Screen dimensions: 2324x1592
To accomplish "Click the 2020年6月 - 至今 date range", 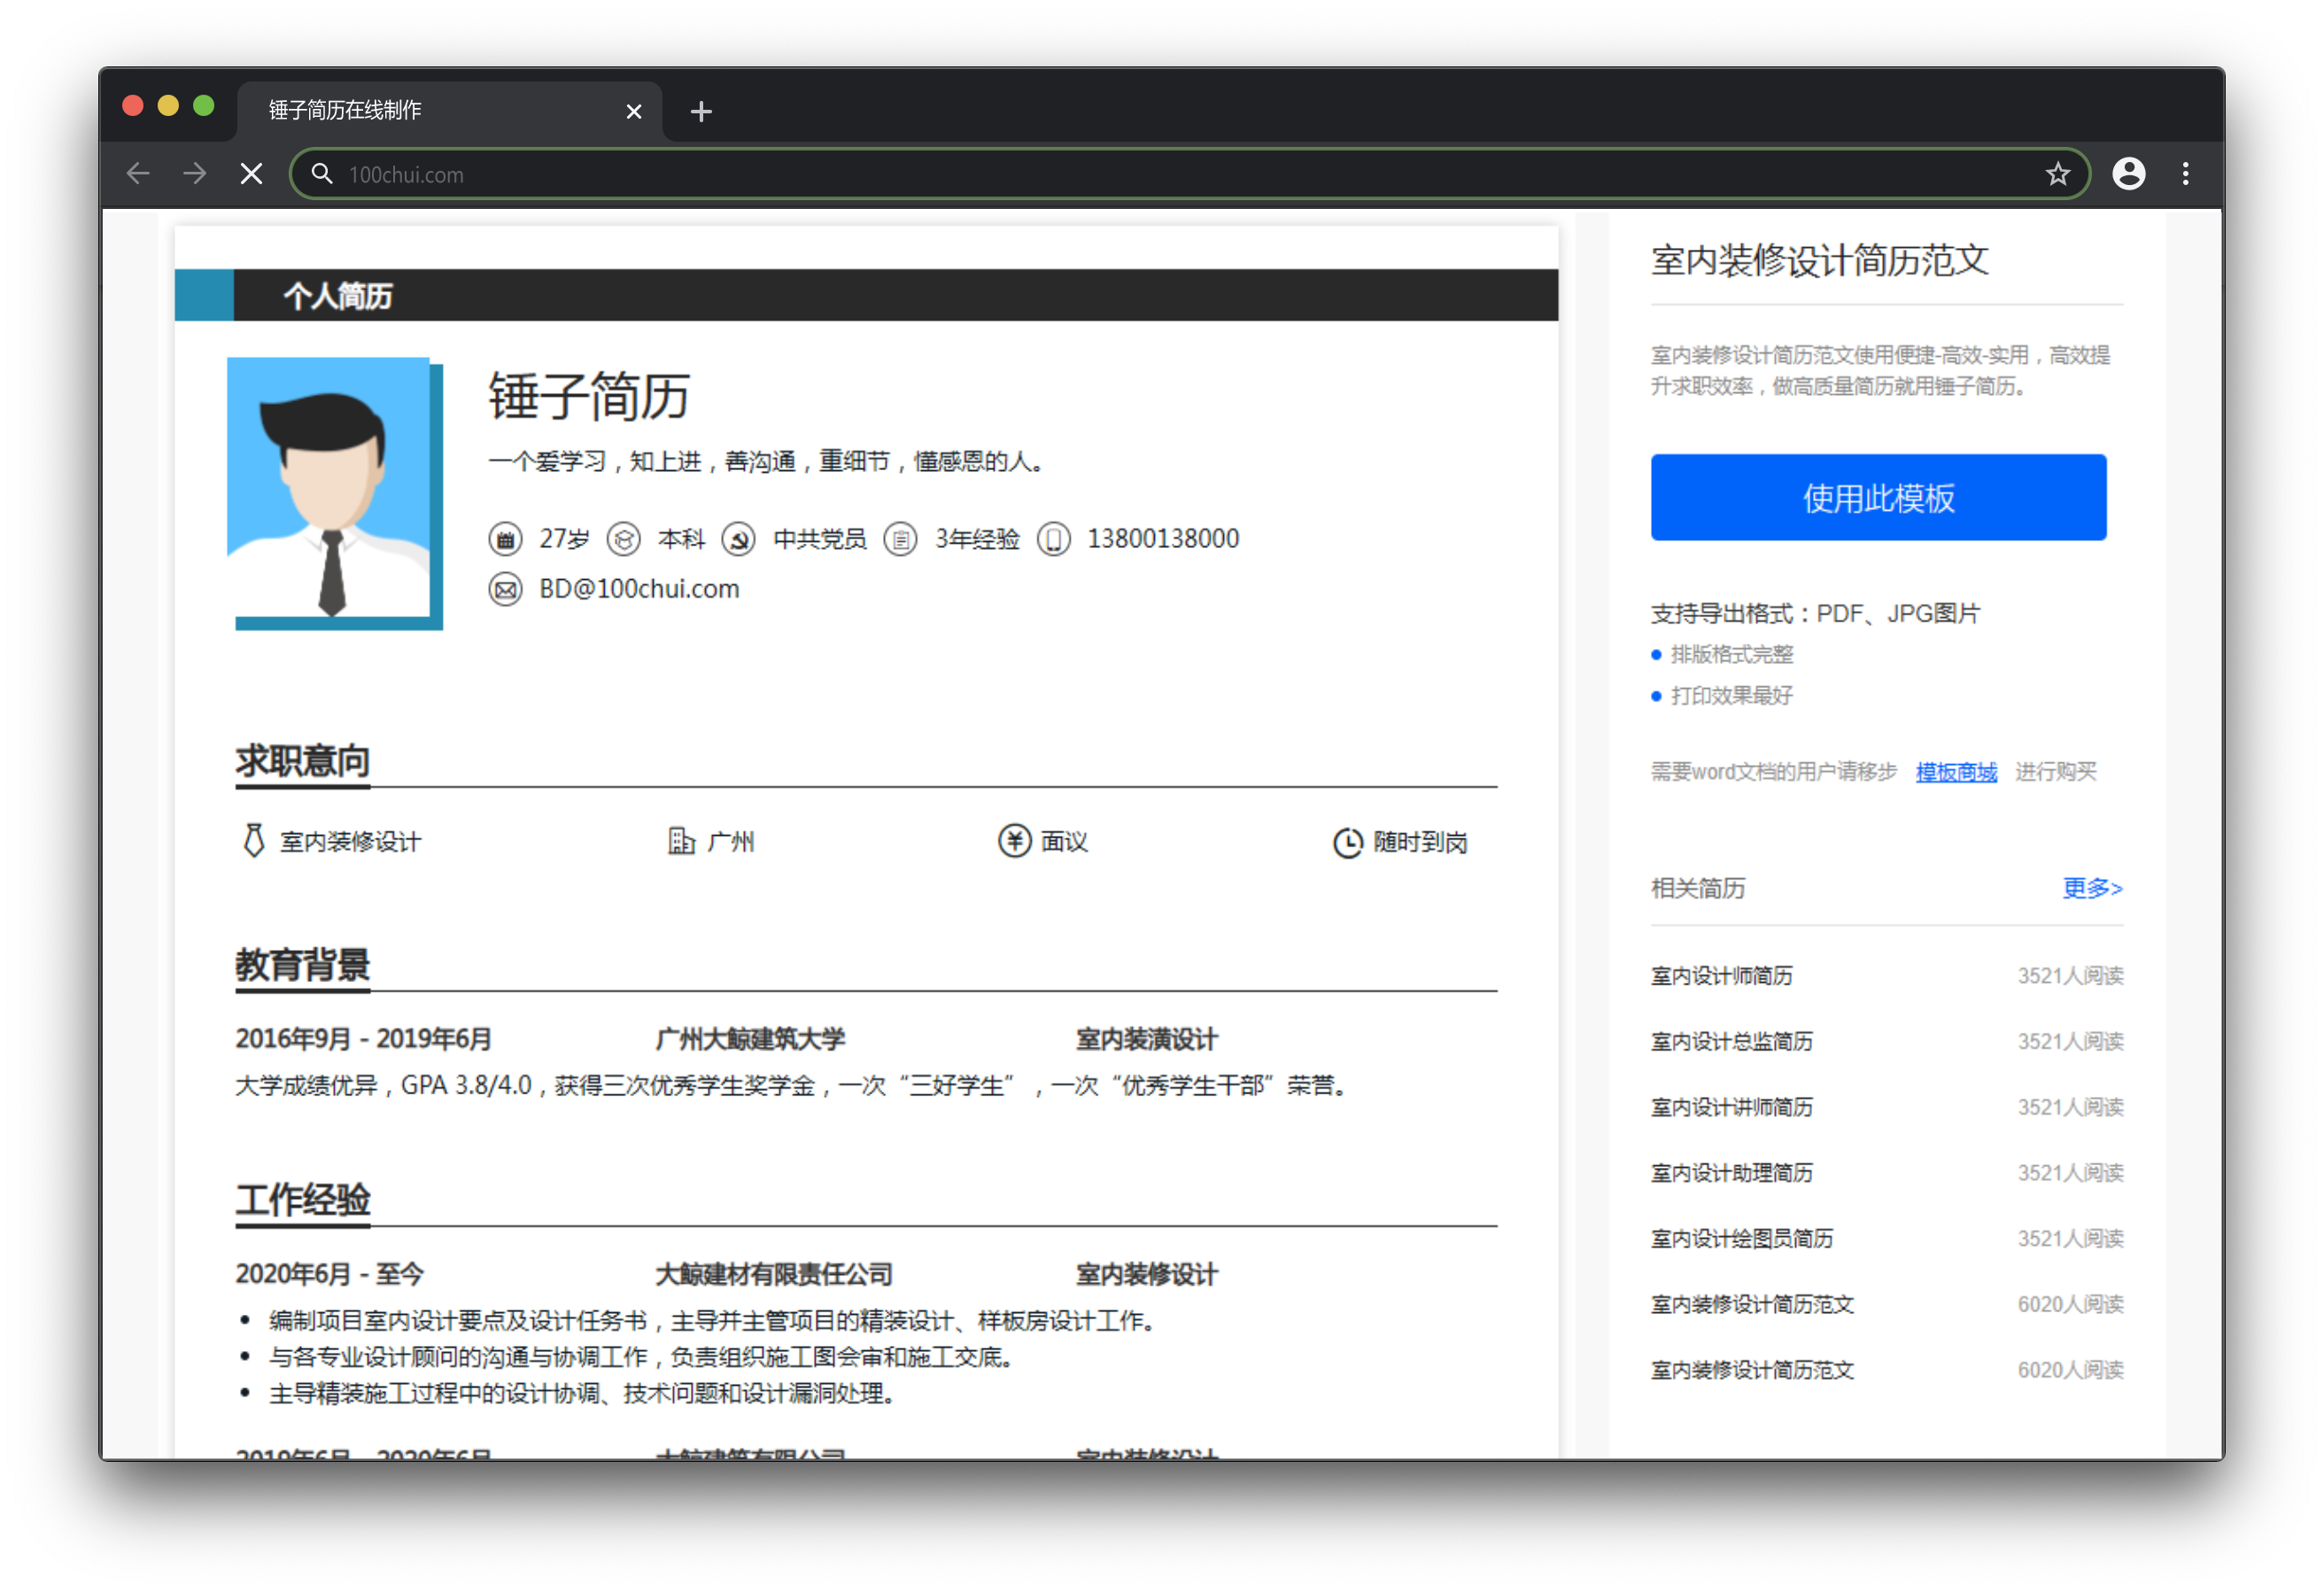I will click(329, 1273).
